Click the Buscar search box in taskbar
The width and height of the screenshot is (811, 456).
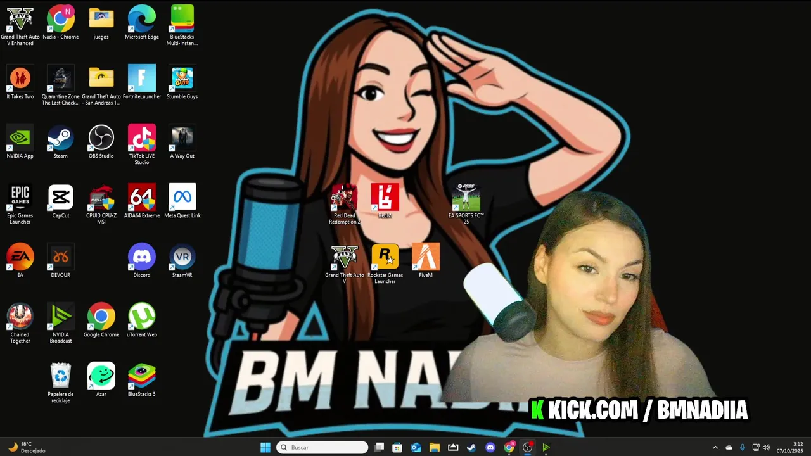coord(322,447)
